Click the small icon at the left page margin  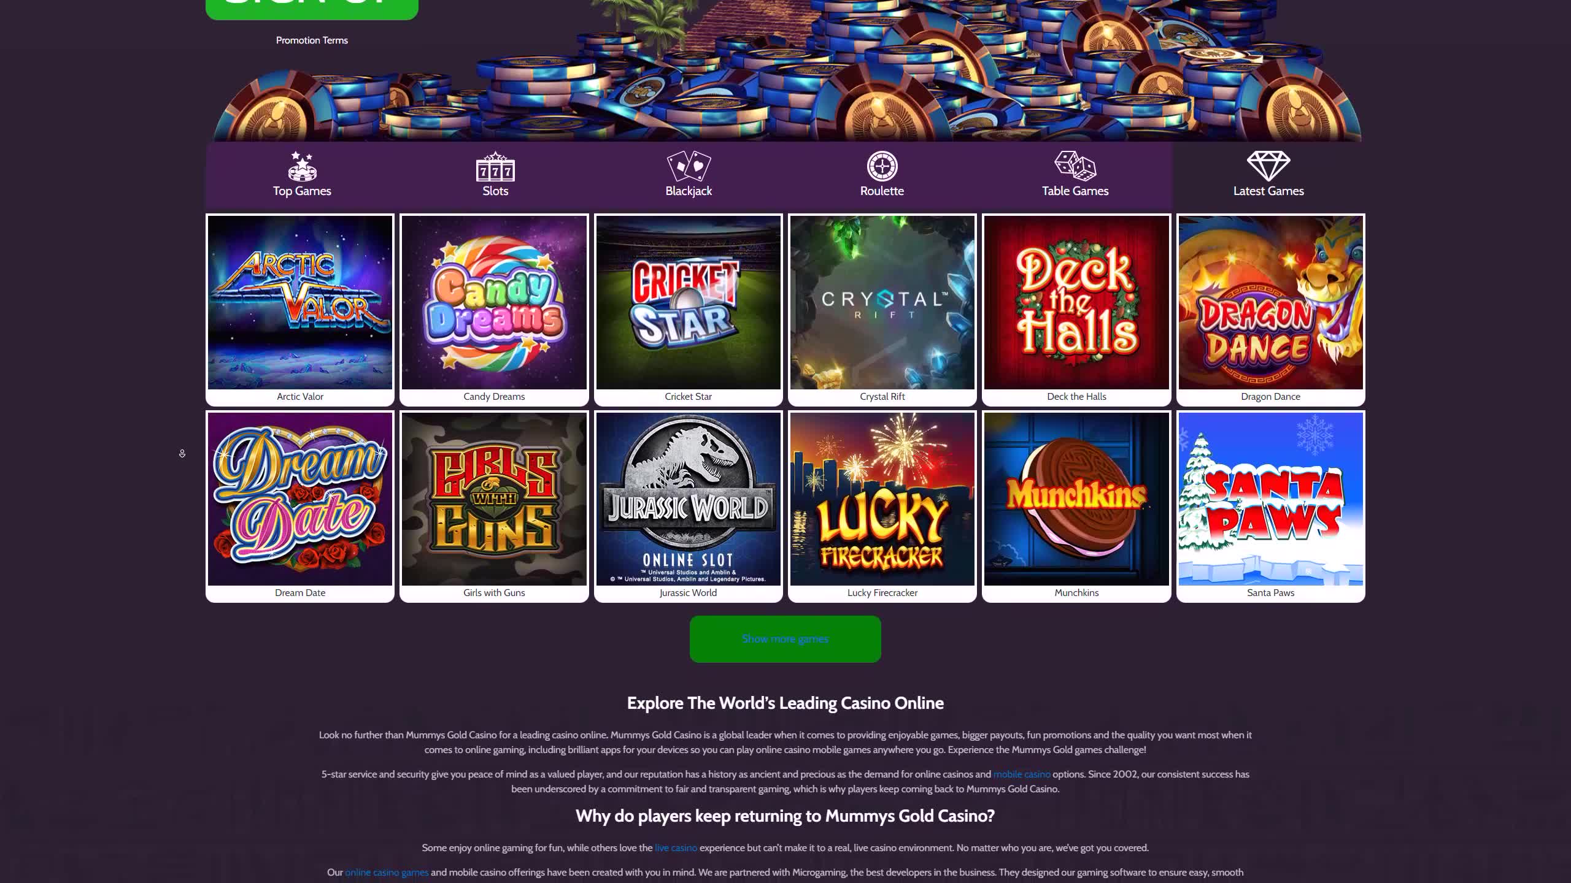click(182, 454)
